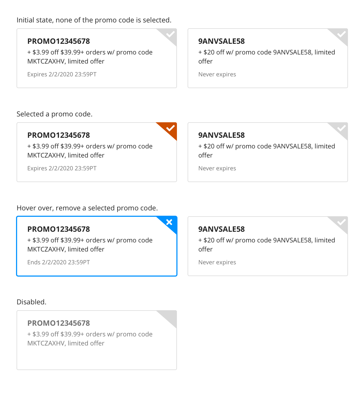Click the "Initial state" section heading text
Image resolution: width=364 pixels, height=393 pixels.
pos(94,20)
